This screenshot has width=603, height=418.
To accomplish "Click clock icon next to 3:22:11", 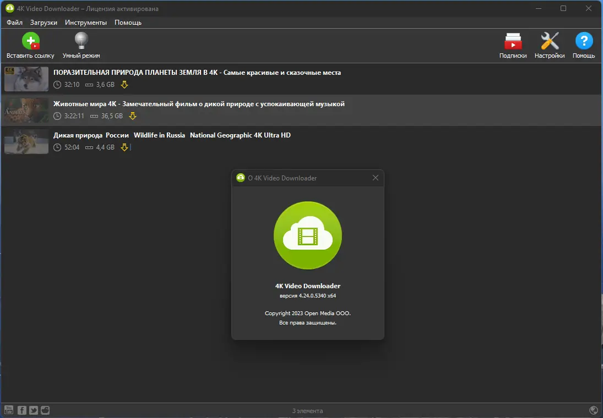I will pos(57,116).
